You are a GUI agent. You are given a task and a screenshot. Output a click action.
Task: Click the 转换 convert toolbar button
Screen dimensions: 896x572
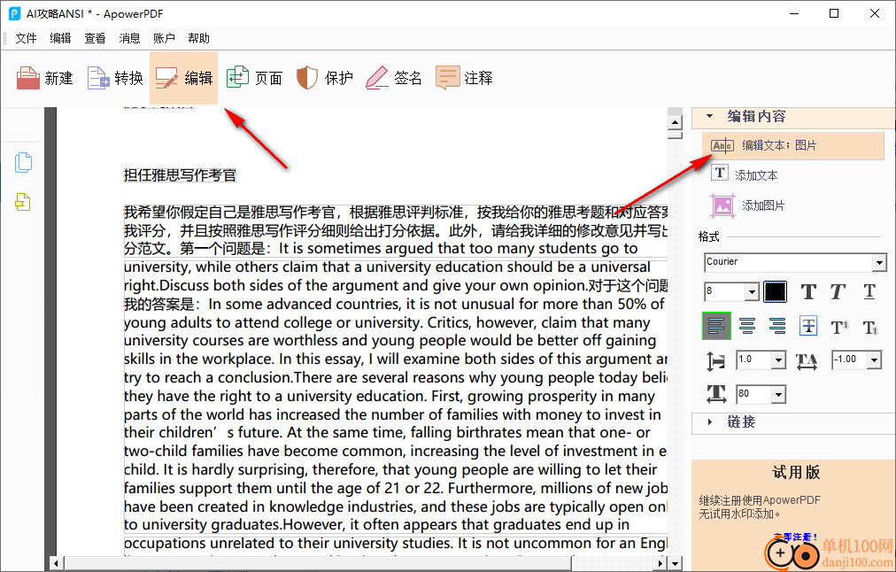pyautogui.click(x=115, y=78)
